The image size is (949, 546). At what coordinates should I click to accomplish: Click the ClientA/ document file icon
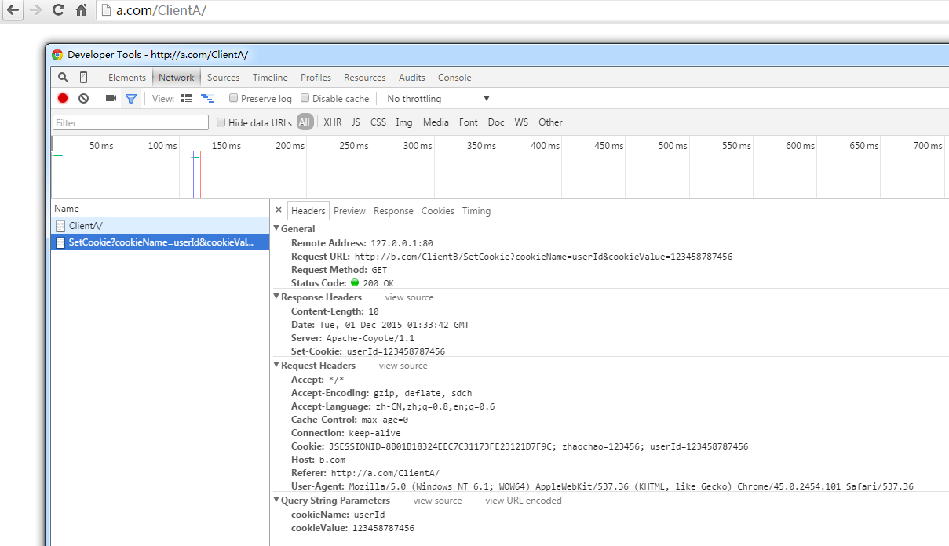60,226
